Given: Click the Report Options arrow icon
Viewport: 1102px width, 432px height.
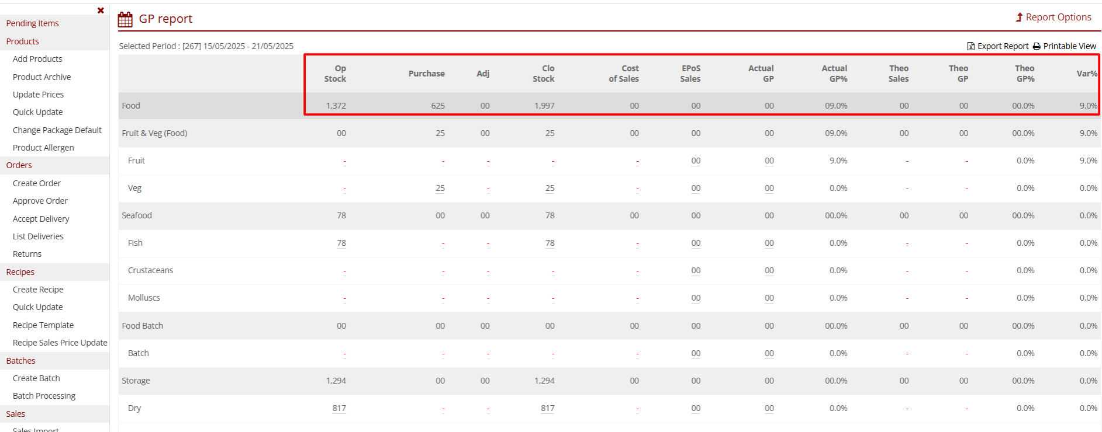Looking at the screenshot, I should pyautogui.click(x=1019, y=18).
